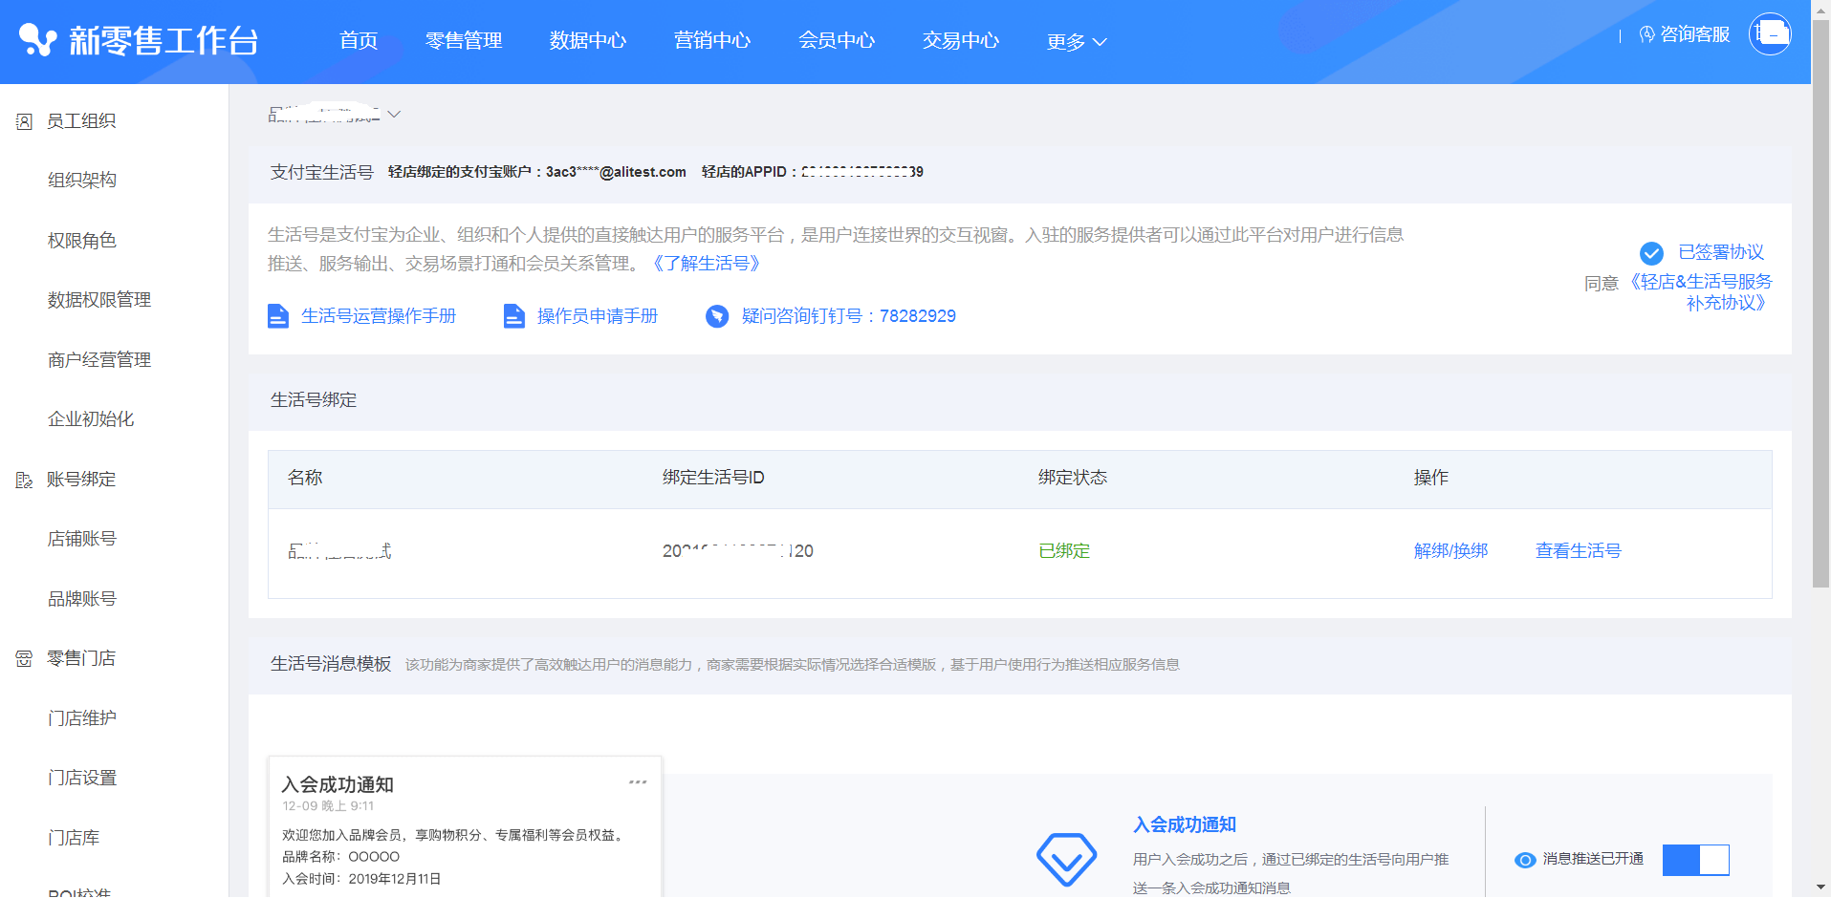
Task: Select 权限角色 menu item
Action: [82, 241]
